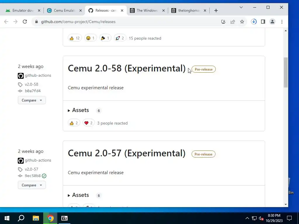The image size is (299, 224).
Task: Open the tab search chevron
Action: pos(241,7)
